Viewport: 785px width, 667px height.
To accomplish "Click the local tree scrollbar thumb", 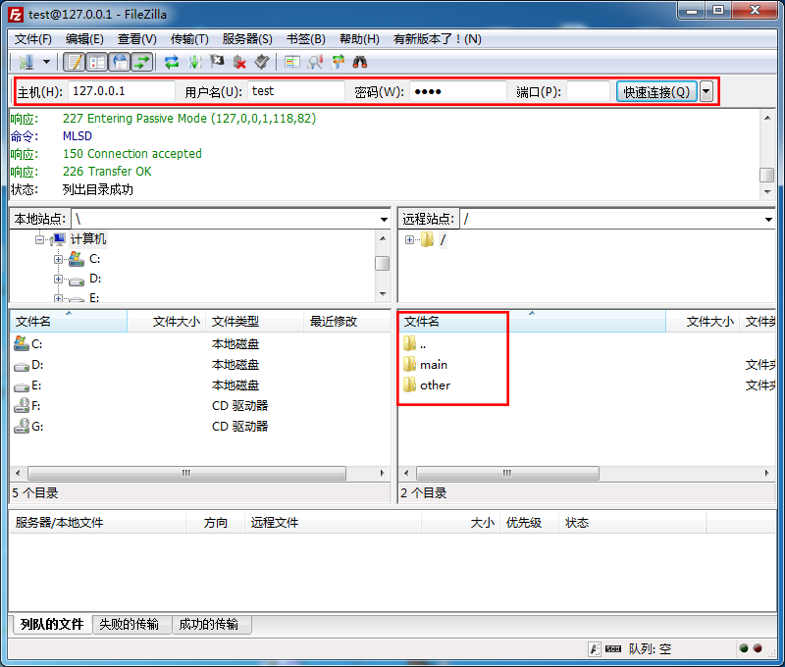I will pos(383,263).
